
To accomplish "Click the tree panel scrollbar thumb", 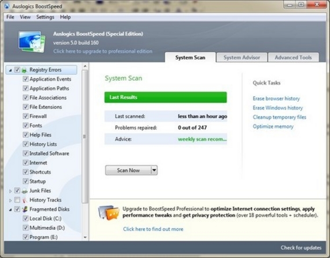I will (x=85, y=137).
